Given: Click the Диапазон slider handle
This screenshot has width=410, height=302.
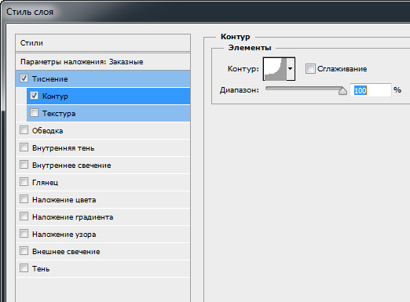Looking at the screenshot, I should click(x=342, y=91).
